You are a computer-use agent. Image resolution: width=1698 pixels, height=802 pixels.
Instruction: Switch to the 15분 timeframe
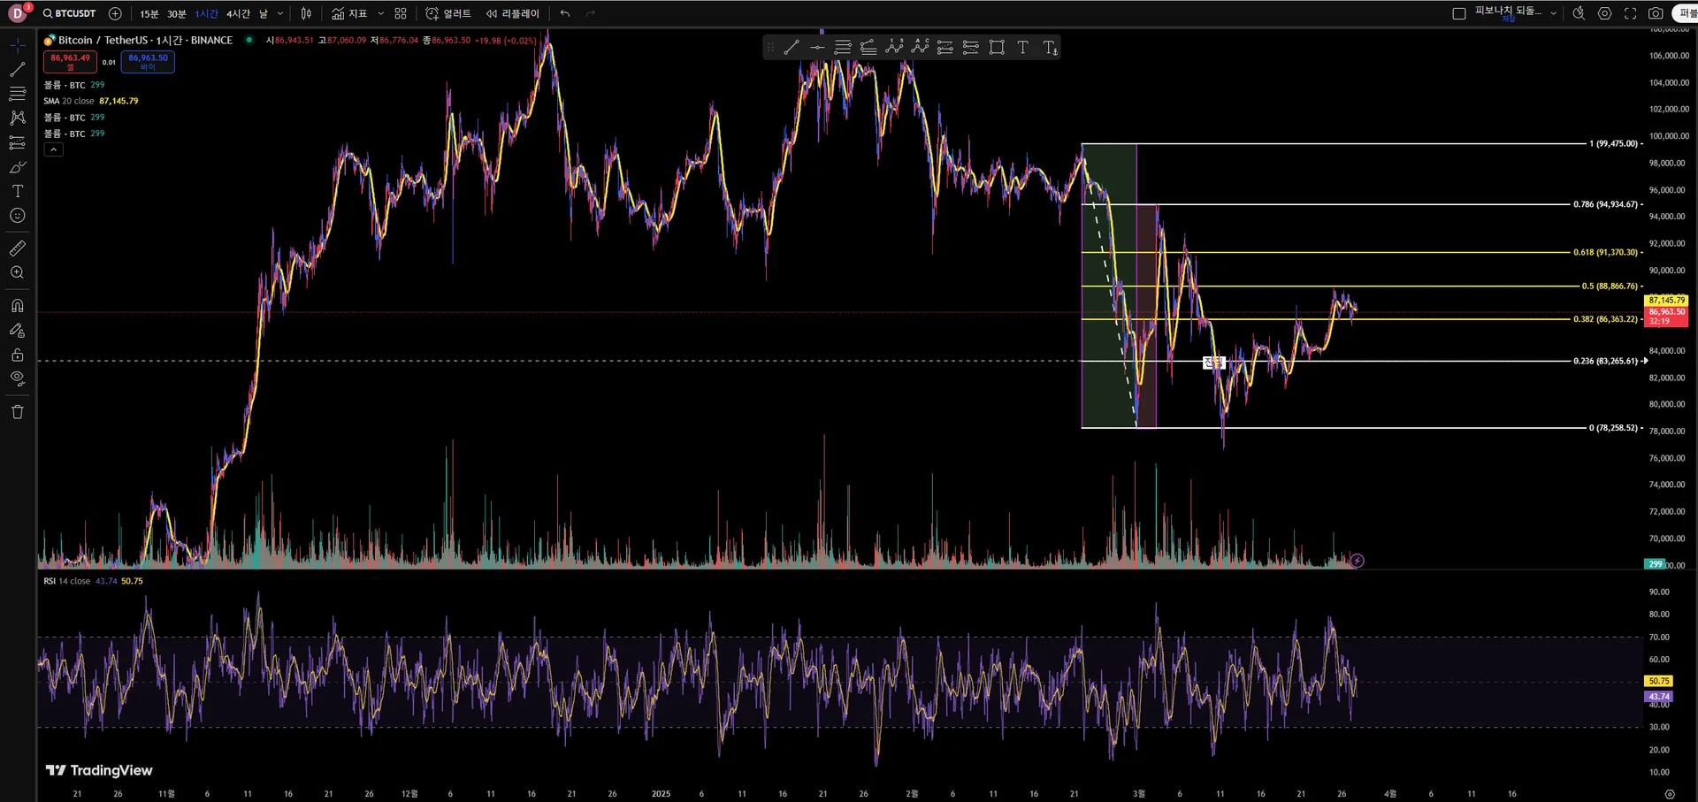point(149,14)
